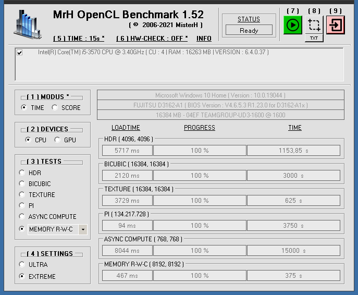Click the HDR time value 1153,85 s
358x295 pixels.
coord(293,151)
